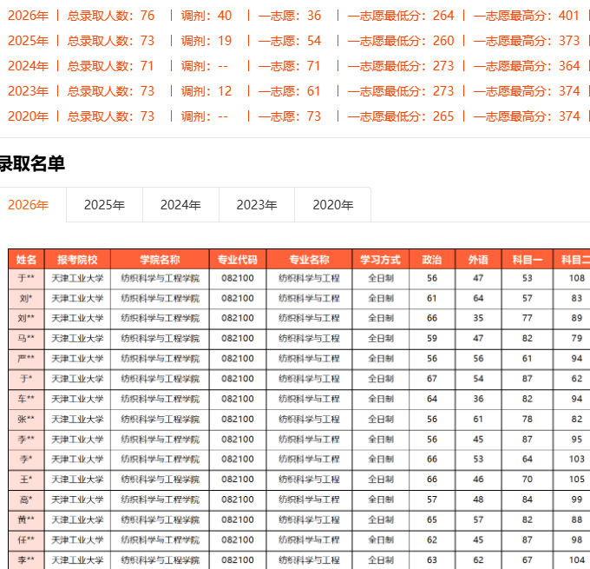Image resolution: width=590 pixels, height=569 pixels.
Task: Click 一志愿最高分: 401 value
Action: coord(527,16)
